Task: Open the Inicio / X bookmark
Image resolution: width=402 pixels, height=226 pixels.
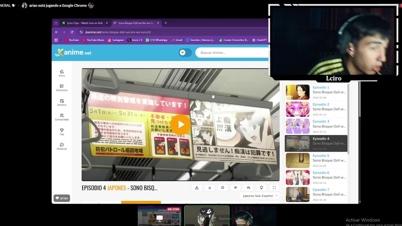Action: coord(135,40)
